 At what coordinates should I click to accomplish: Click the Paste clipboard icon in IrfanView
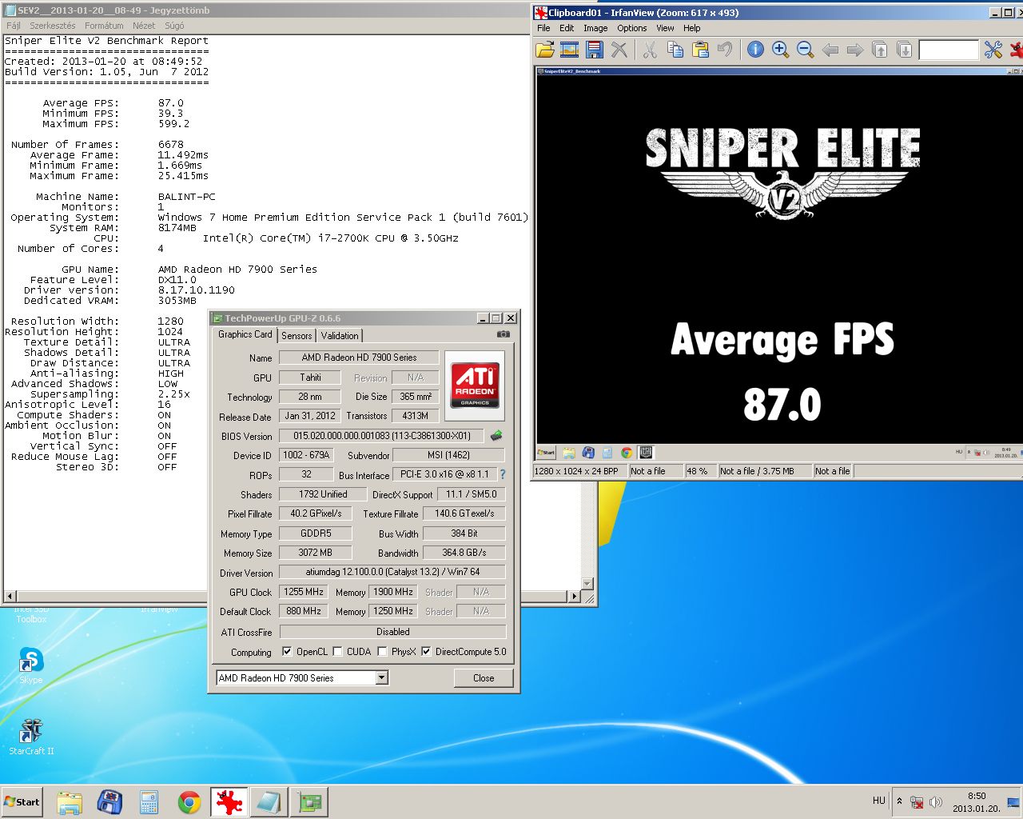click(x=700, y=50)
